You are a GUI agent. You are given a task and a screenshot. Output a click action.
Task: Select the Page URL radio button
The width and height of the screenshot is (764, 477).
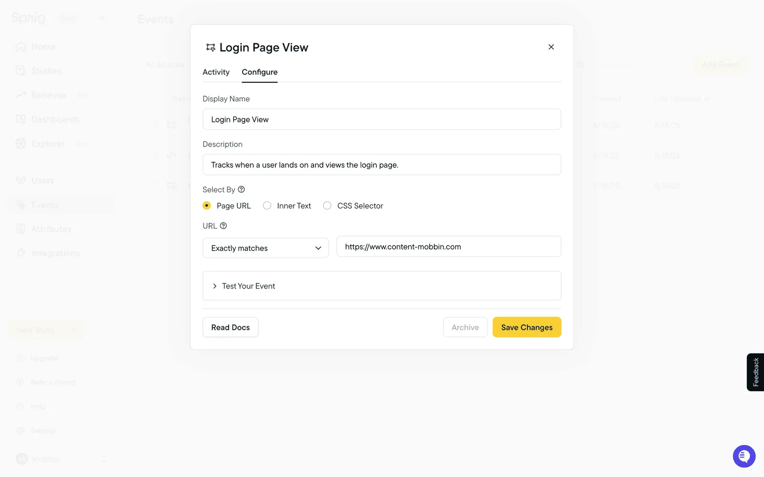(x=207, y=206)
